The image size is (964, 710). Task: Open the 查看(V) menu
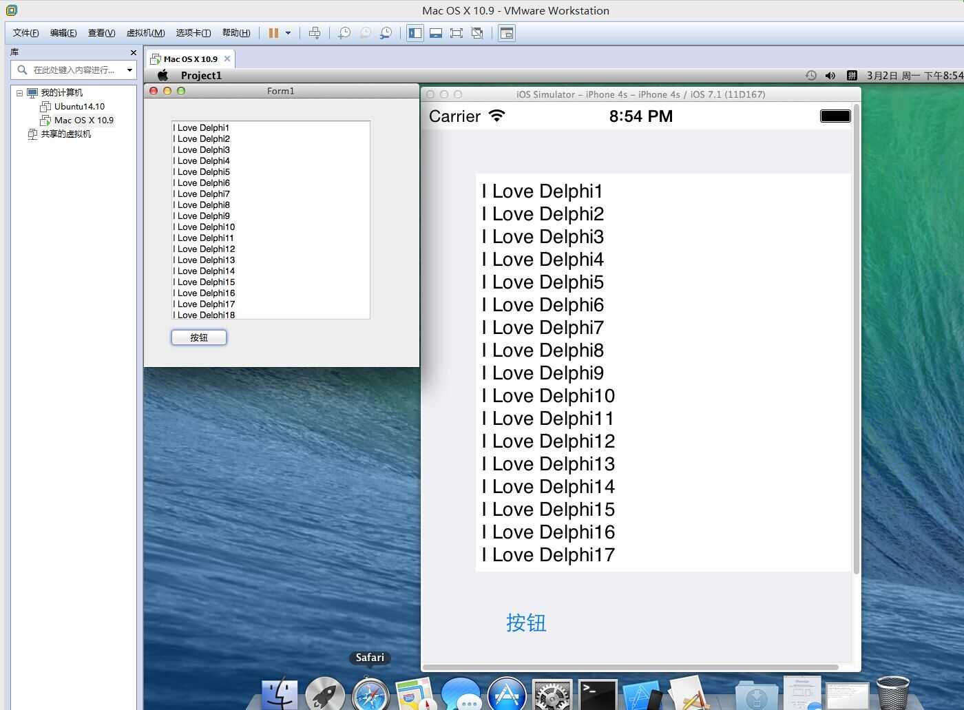[101, 33]
